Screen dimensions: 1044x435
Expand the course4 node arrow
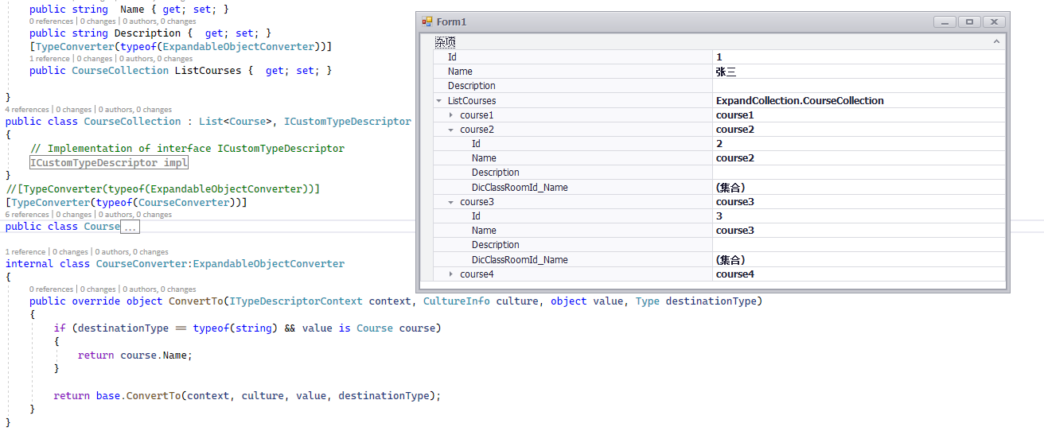click(x=451, y=274)
